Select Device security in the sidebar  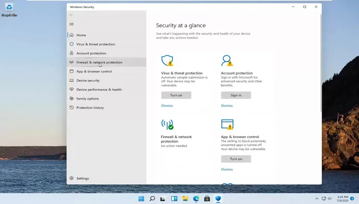107,80
